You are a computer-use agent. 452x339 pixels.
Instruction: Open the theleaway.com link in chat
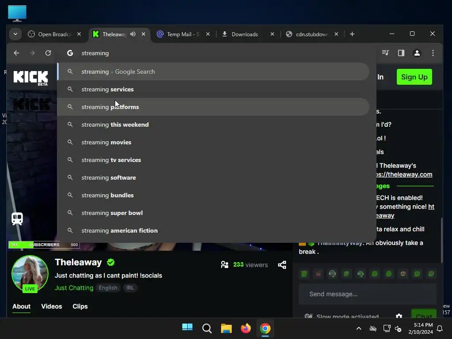[404, 174]
